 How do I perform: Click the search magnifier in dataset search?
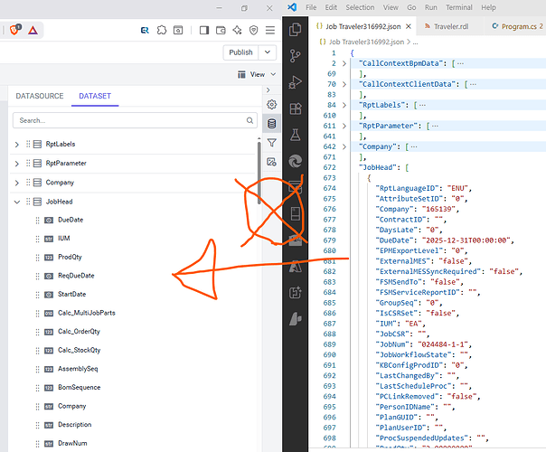(x=249, y=120)
